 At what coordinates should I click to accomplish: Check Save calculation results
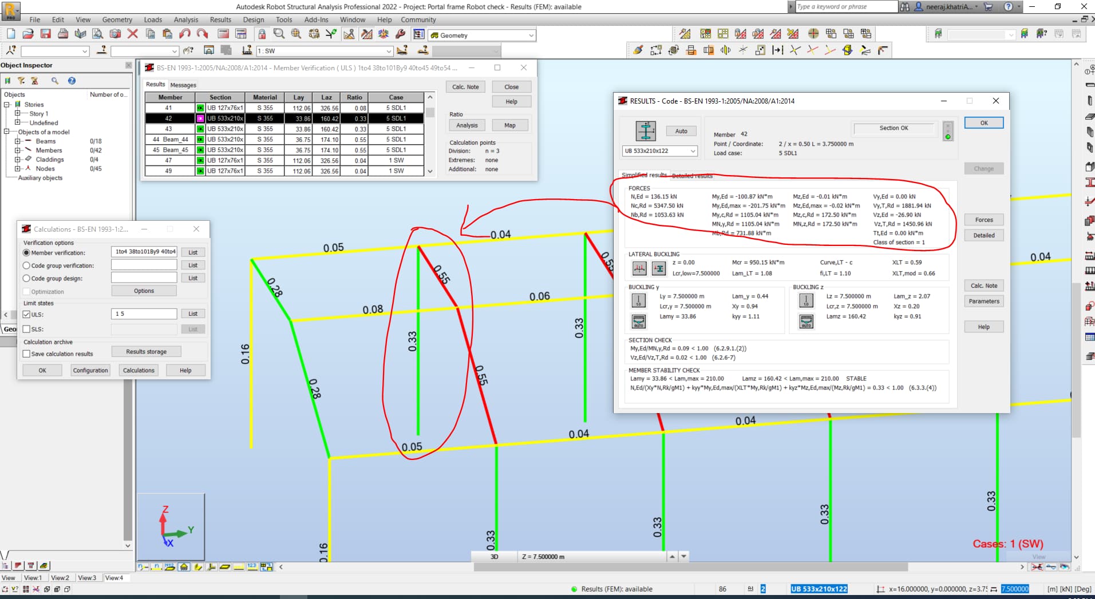pyautogui.click(x=26, y=354)
